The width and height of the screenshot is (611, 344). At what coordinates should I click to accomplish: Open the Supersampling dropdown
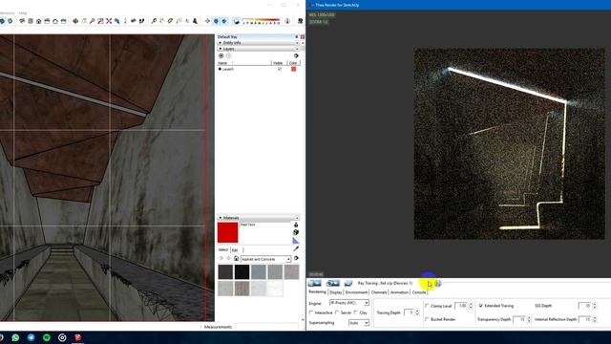(359, 323)
